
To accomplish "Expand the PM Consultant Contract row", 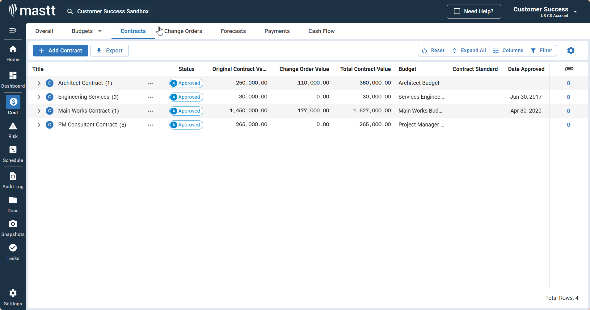I will point(39,125).
